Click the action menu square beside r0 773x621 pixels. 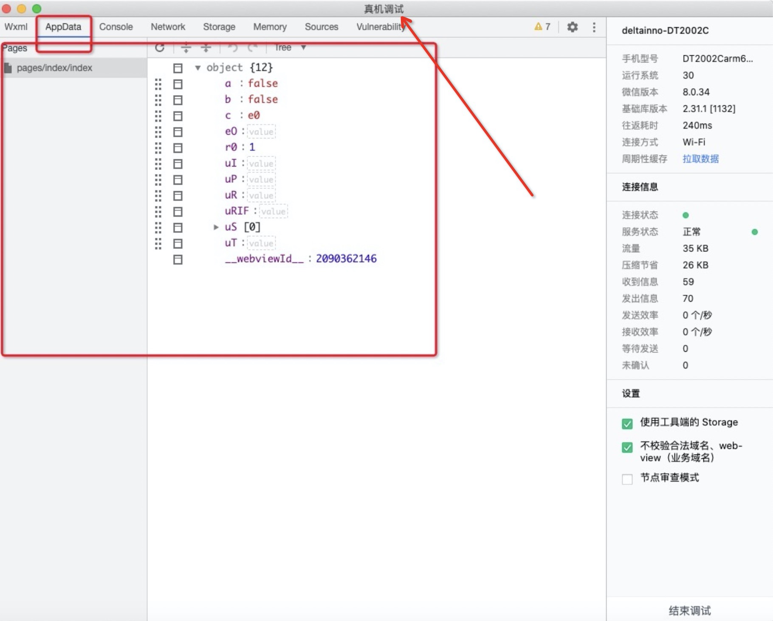point(178,148)
